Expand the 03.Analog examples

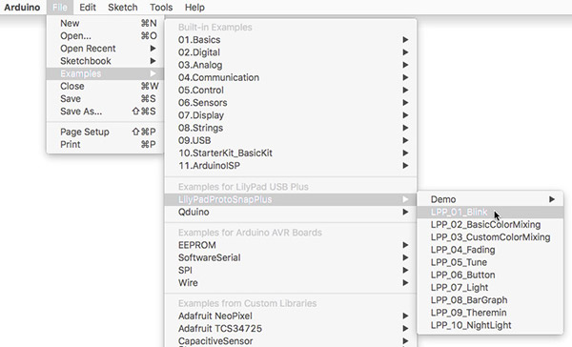click(291, 65)
